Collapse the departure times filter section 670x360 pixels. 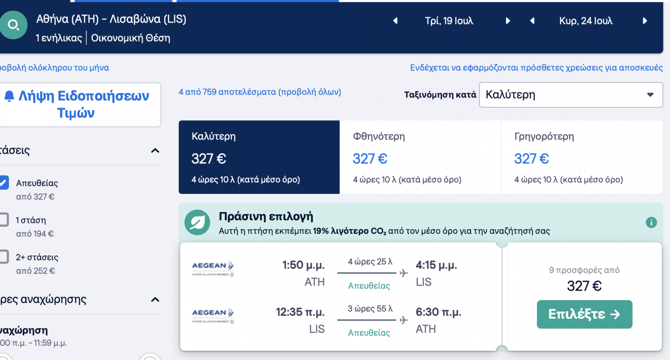pos(155,299)
